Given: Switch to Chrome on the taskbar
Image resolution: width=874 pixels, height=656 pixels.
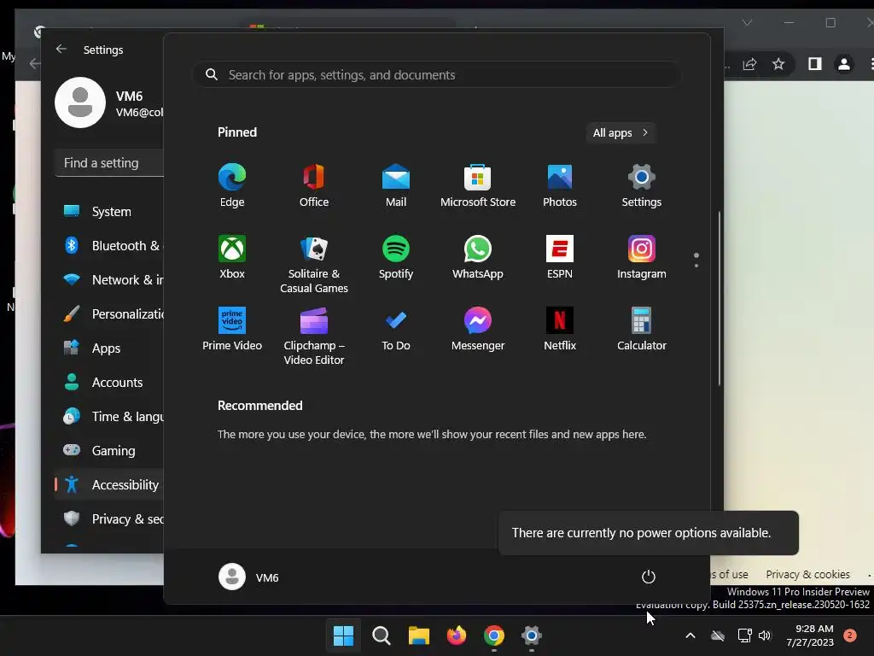Looking at the screenshot, I should (494, 635).
